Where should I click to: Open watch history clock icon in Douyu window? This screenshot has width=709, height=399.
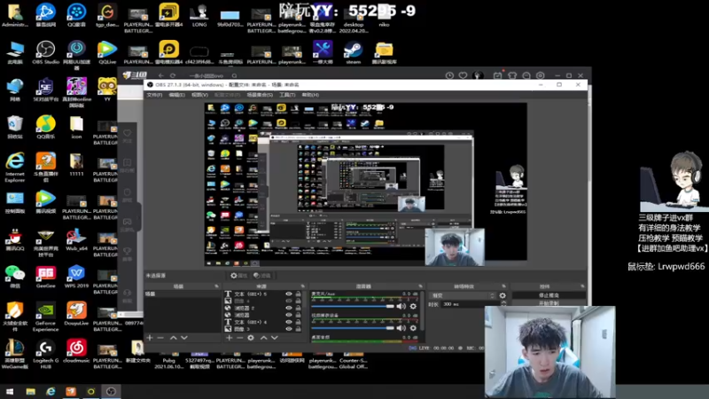click(x=449, y=75)
